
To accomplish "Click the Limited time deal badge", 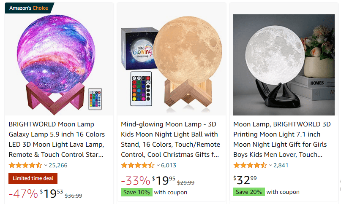I will pyautogui.click(x=33, y=178).
